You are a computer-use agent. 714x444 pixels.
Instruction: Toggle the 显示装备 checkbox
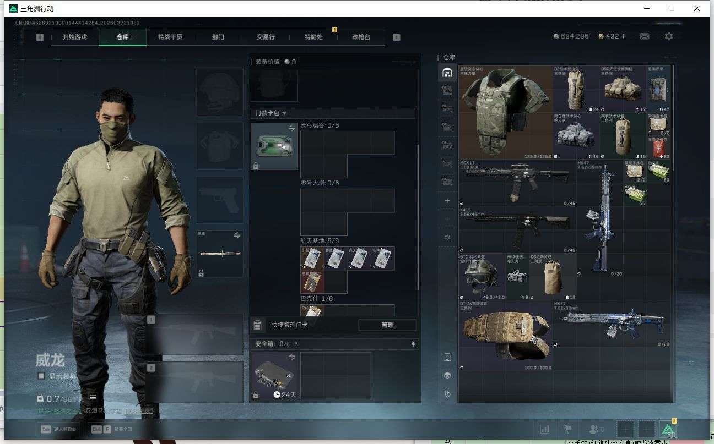41,376
